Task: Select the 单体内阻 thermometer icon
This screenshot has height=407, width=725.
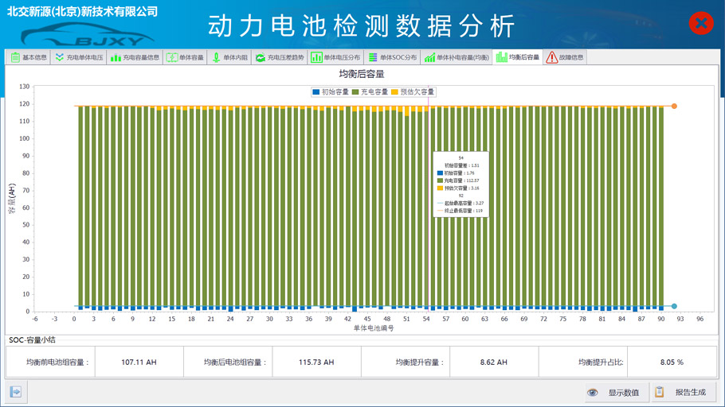Action: (x=216, y=57)
